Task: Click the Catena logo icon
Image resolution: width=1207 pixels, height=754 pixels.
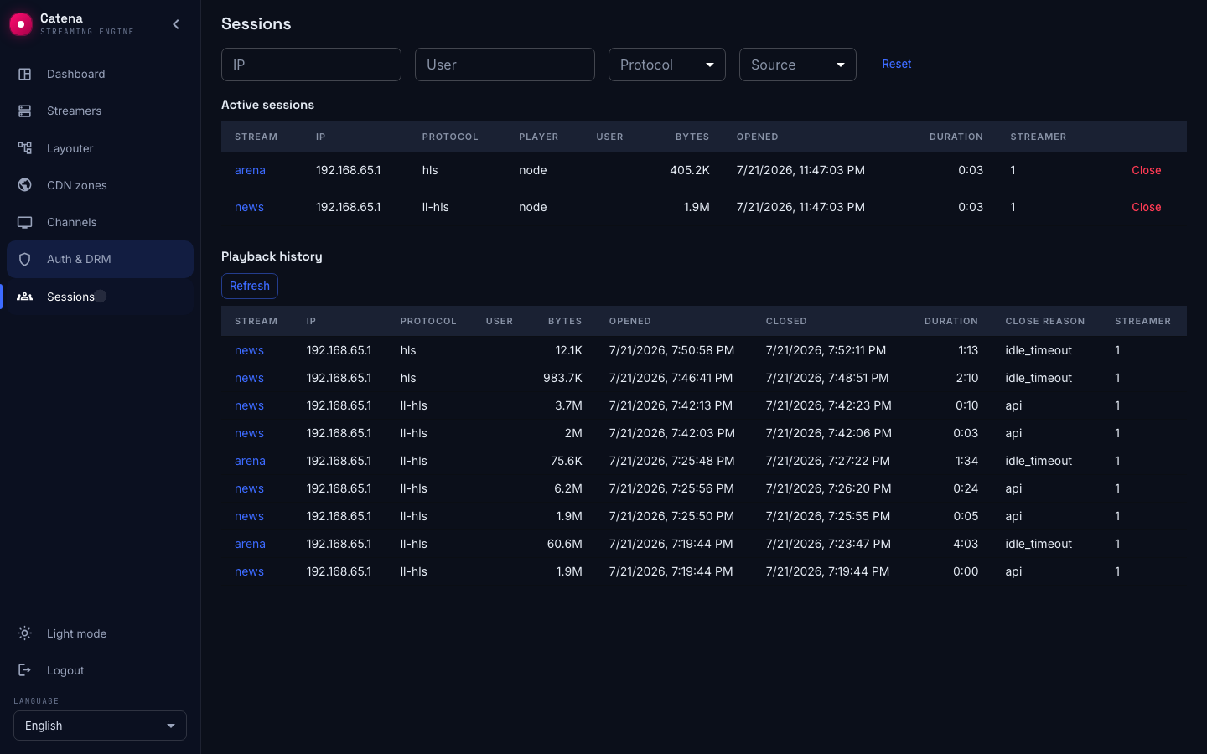Action: click(21, 24)
